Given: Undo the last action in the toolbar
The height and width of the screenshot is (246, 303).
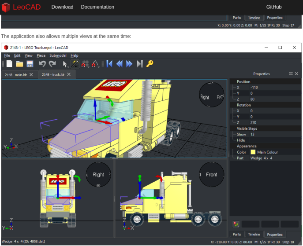Looking at the screenshot, I should point(42,64).
